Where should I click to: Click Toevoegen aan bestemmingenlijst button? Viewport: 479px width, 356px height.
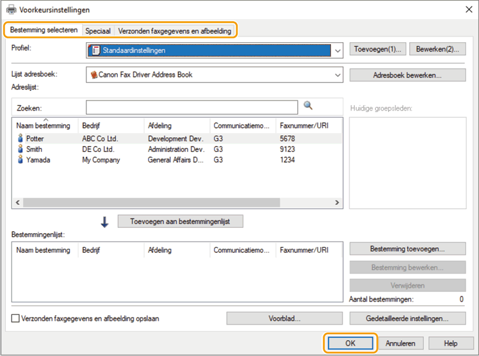[180, 222]
